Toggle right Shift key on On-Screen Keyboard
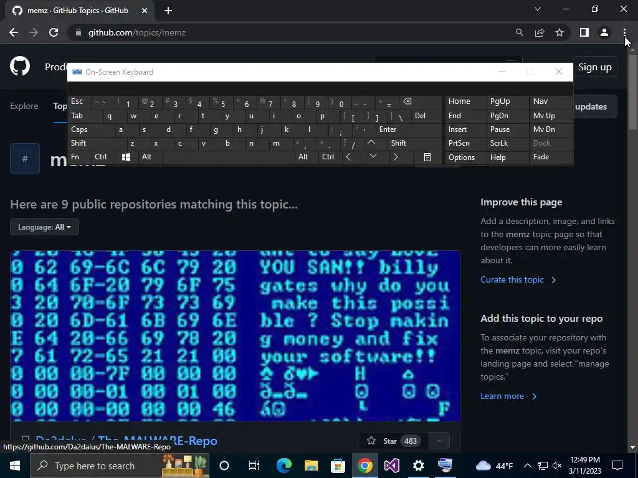Image resolution: width=638 pixels, height=478 pixels. pyautogui.click(x=414, y=143)
